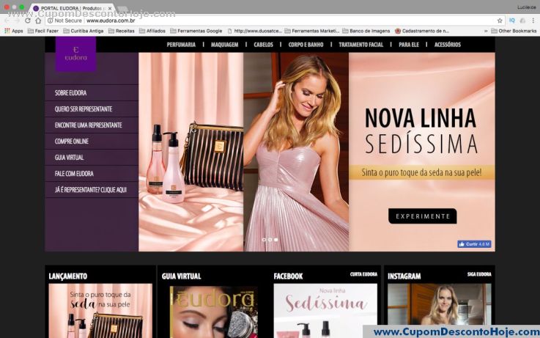This screenshot has width=540, height=338.
Task: Open the Corpo e Banho menu
Action: point(306,45)
